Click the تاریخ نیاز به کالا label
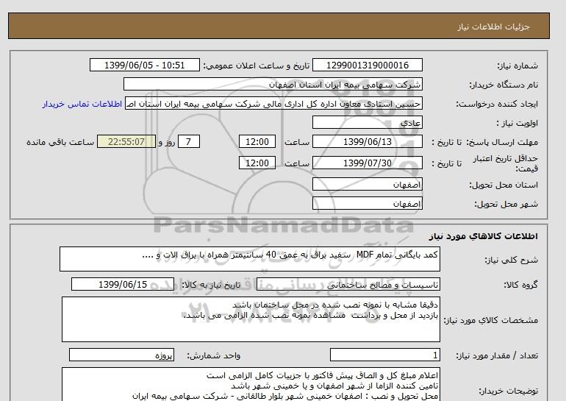Screen dimensions: 566x401 point(211,285)
